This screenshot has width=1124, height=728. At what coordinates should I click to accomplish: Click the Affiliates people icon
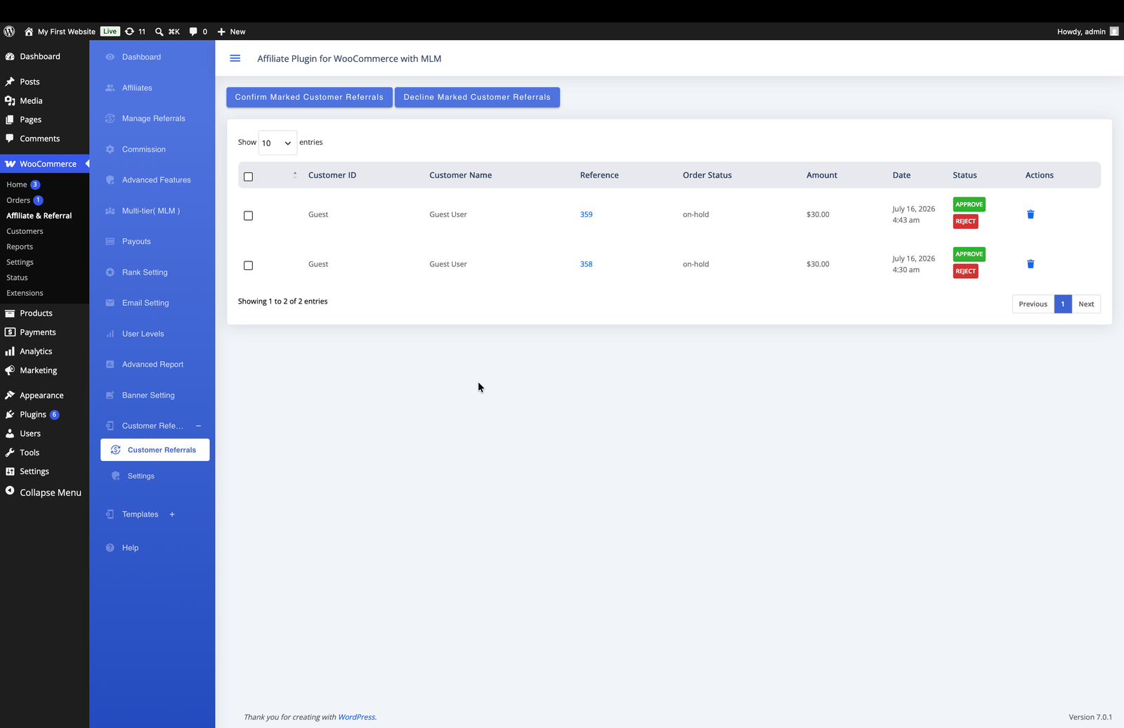pyautogui.click(x=110, y=88)
